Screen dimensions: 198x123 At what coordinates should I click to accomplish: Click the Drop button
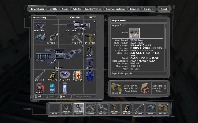click(65, 96)
